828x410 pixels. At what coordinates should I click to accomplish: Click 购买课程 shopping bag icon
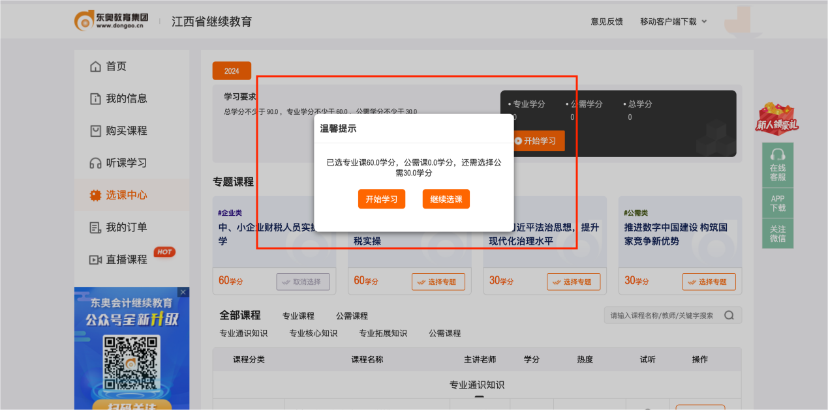[x=95, y=130]
